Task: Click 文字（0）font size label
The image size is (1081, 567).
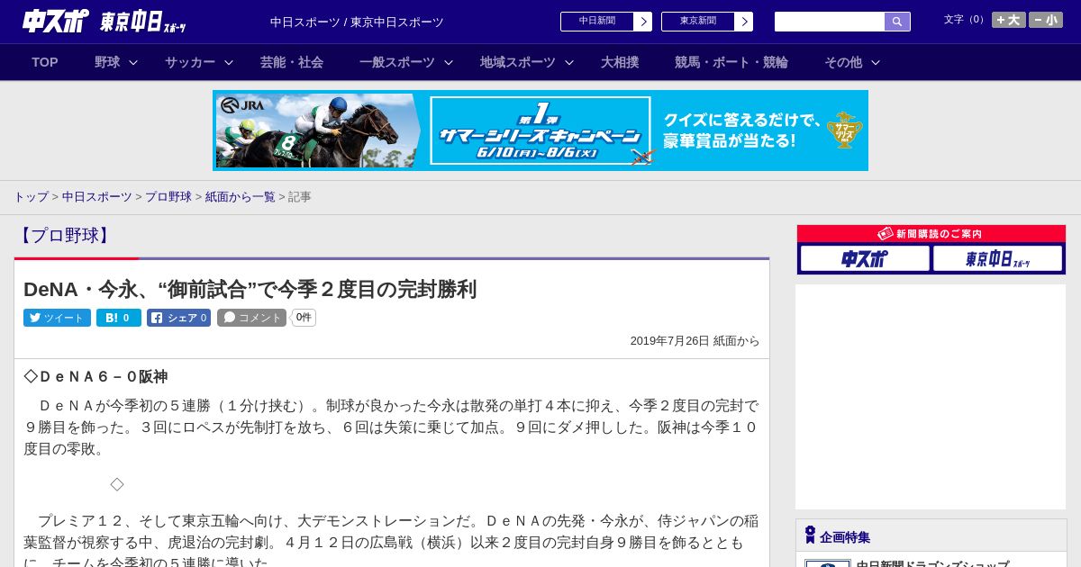Action: (965, 20)
